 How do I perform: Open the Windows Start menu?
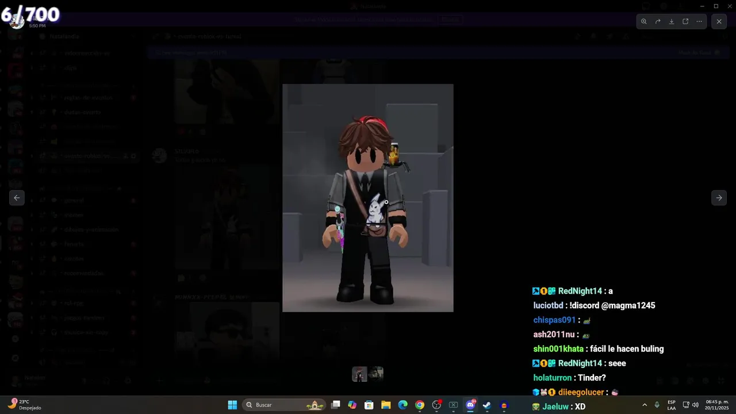pos(232,405)
